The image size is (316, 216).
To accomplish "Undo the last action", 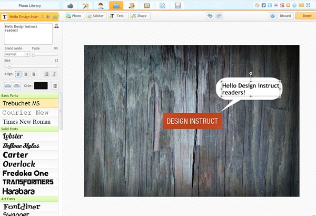I will (x=210, y=16).
